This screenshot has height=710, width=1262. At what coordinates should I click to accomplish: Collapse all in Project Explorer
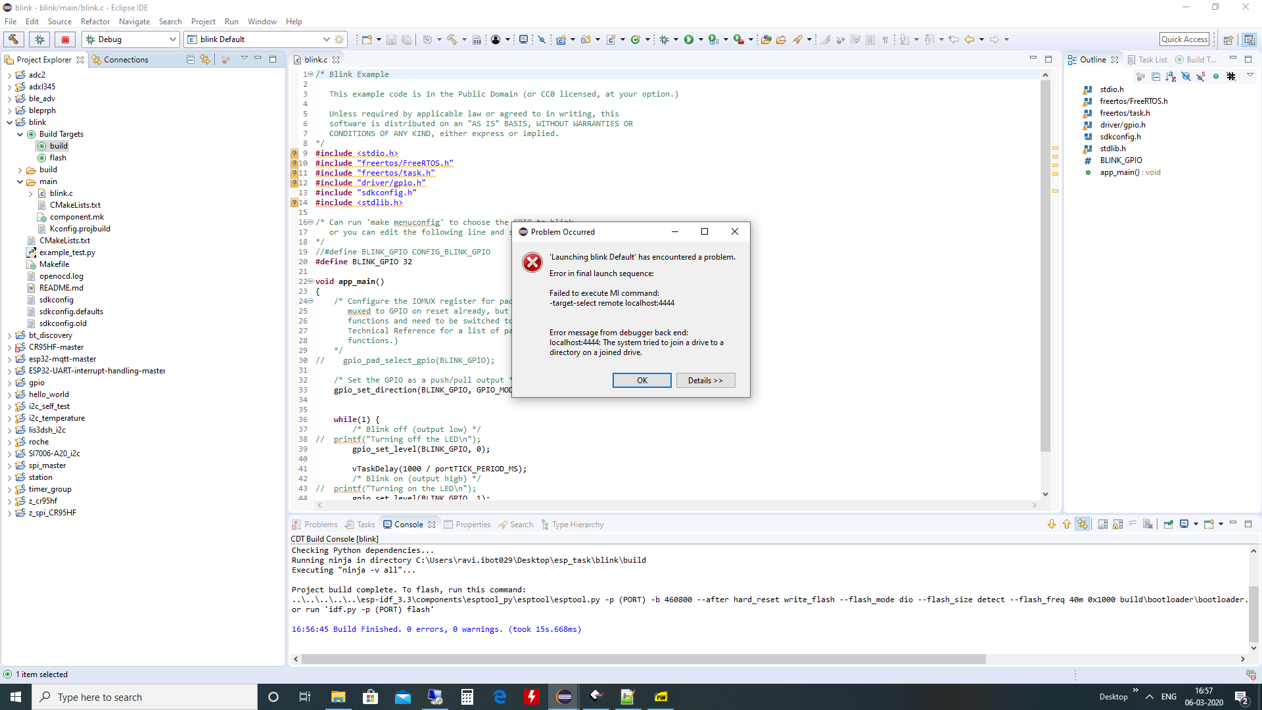190,60
